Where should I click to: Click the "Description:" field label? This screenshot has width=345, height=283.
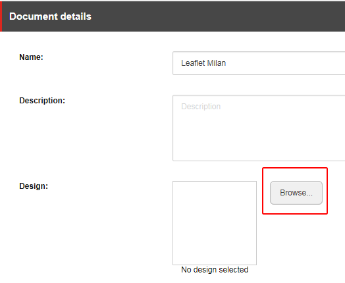tap(42, 101)
